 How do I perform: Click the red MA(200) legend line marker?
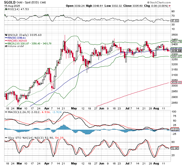[6, 41]
